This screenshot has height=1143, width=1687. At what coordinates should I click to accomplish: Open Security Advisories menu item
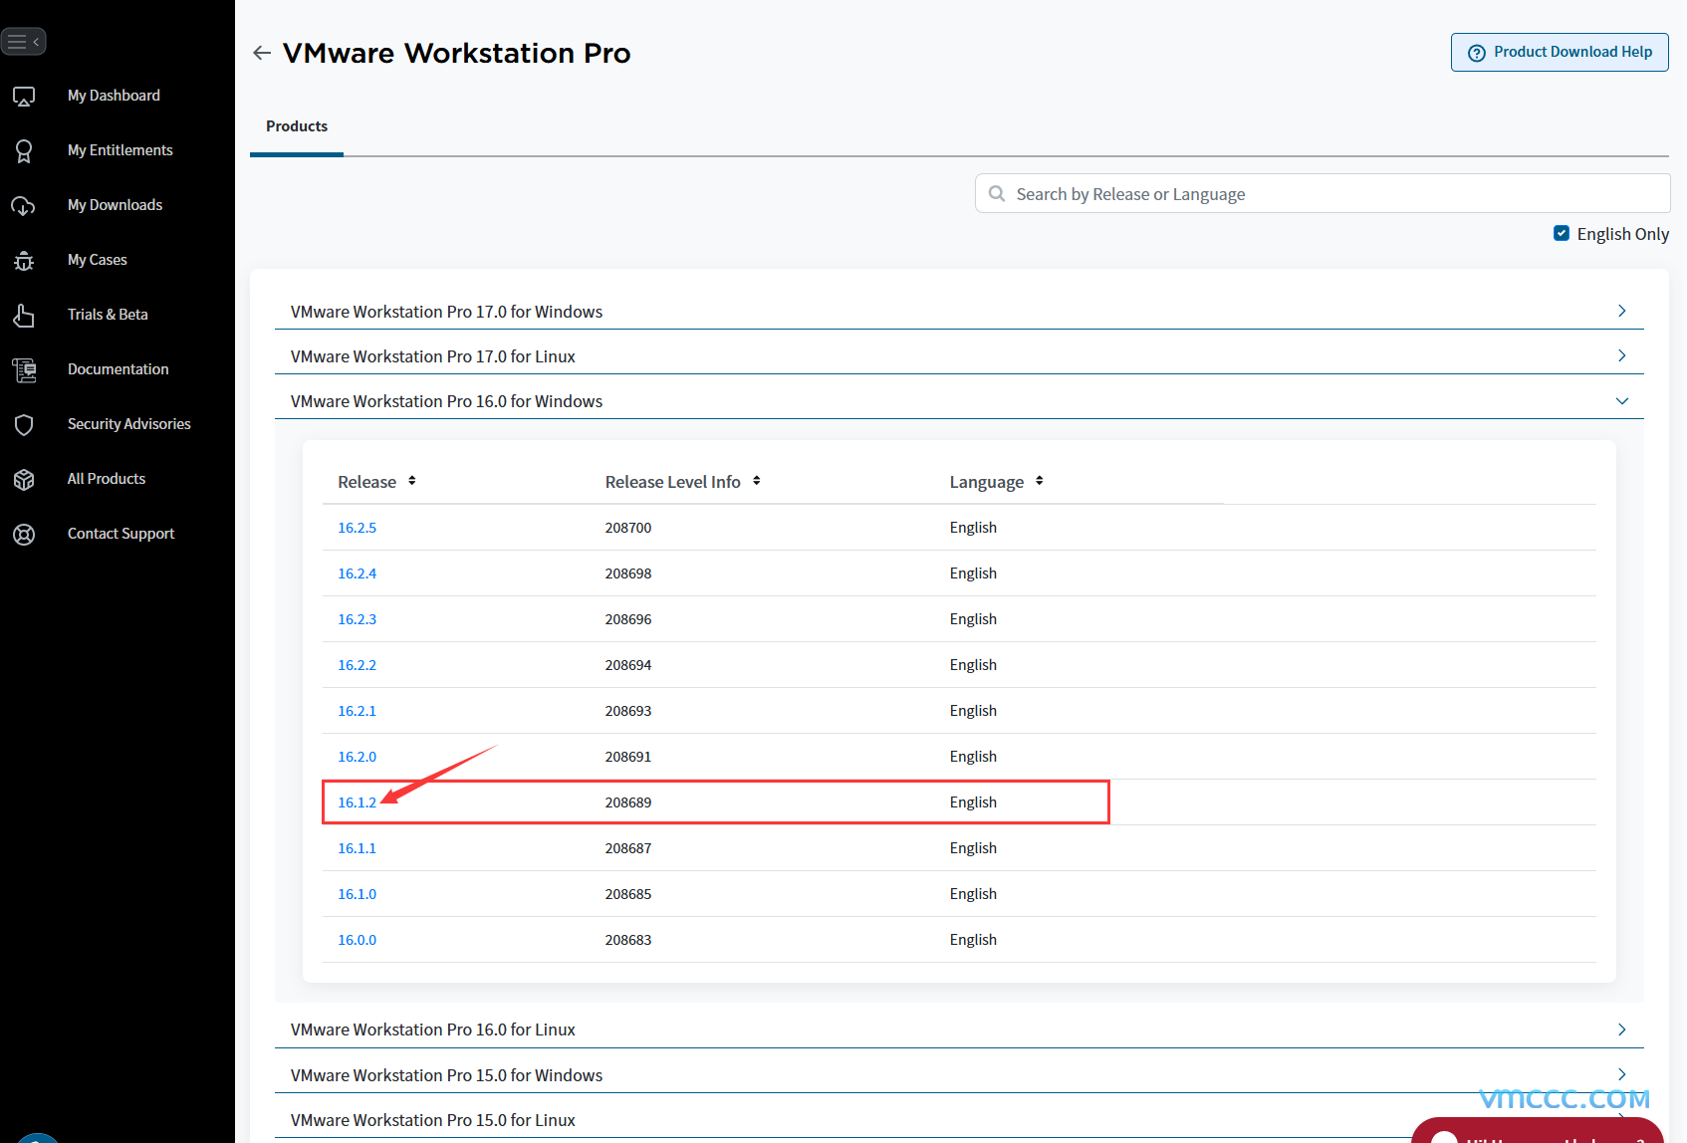(129, 424)
